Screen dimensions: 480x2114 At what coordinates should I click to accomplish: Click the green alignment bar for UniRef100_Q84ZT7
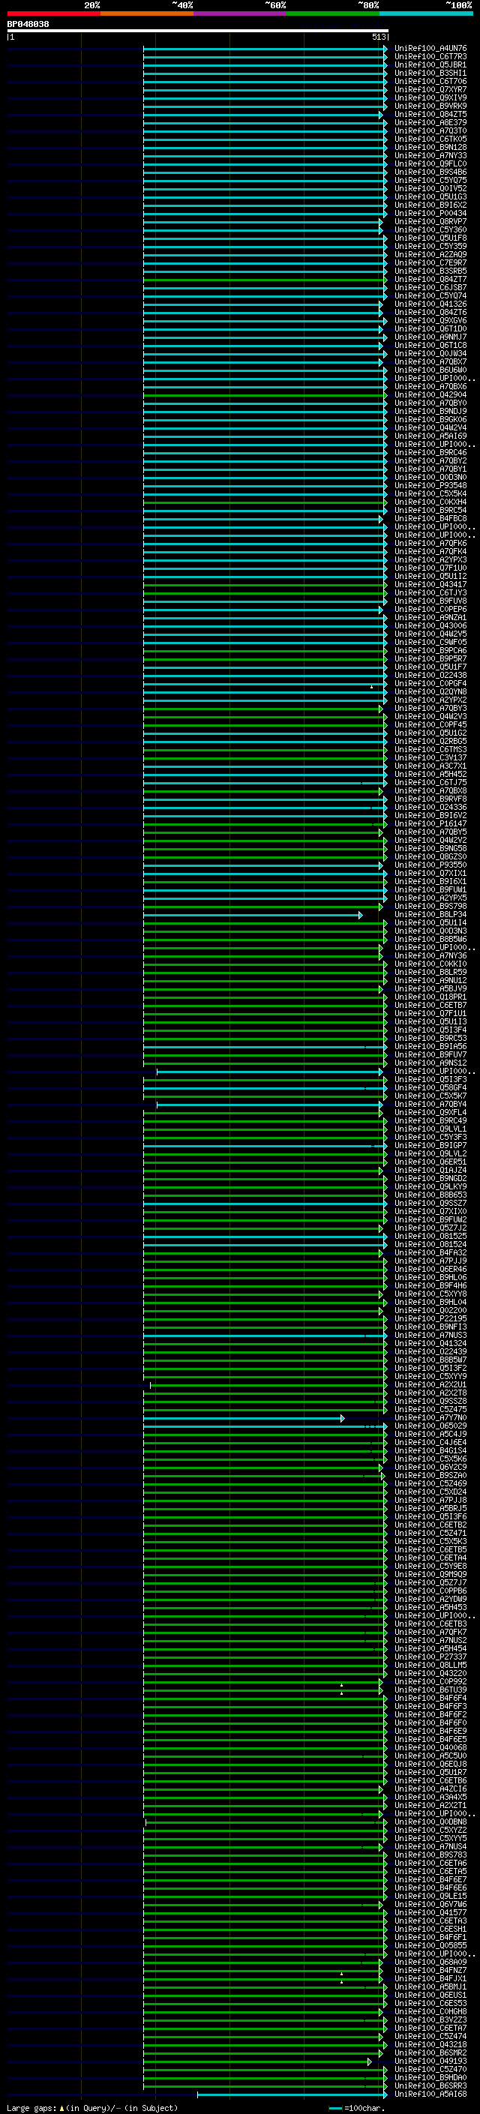click(264, 280)
